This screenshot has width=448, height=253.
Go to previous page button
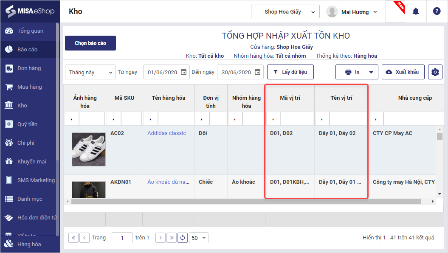[84, 238]
